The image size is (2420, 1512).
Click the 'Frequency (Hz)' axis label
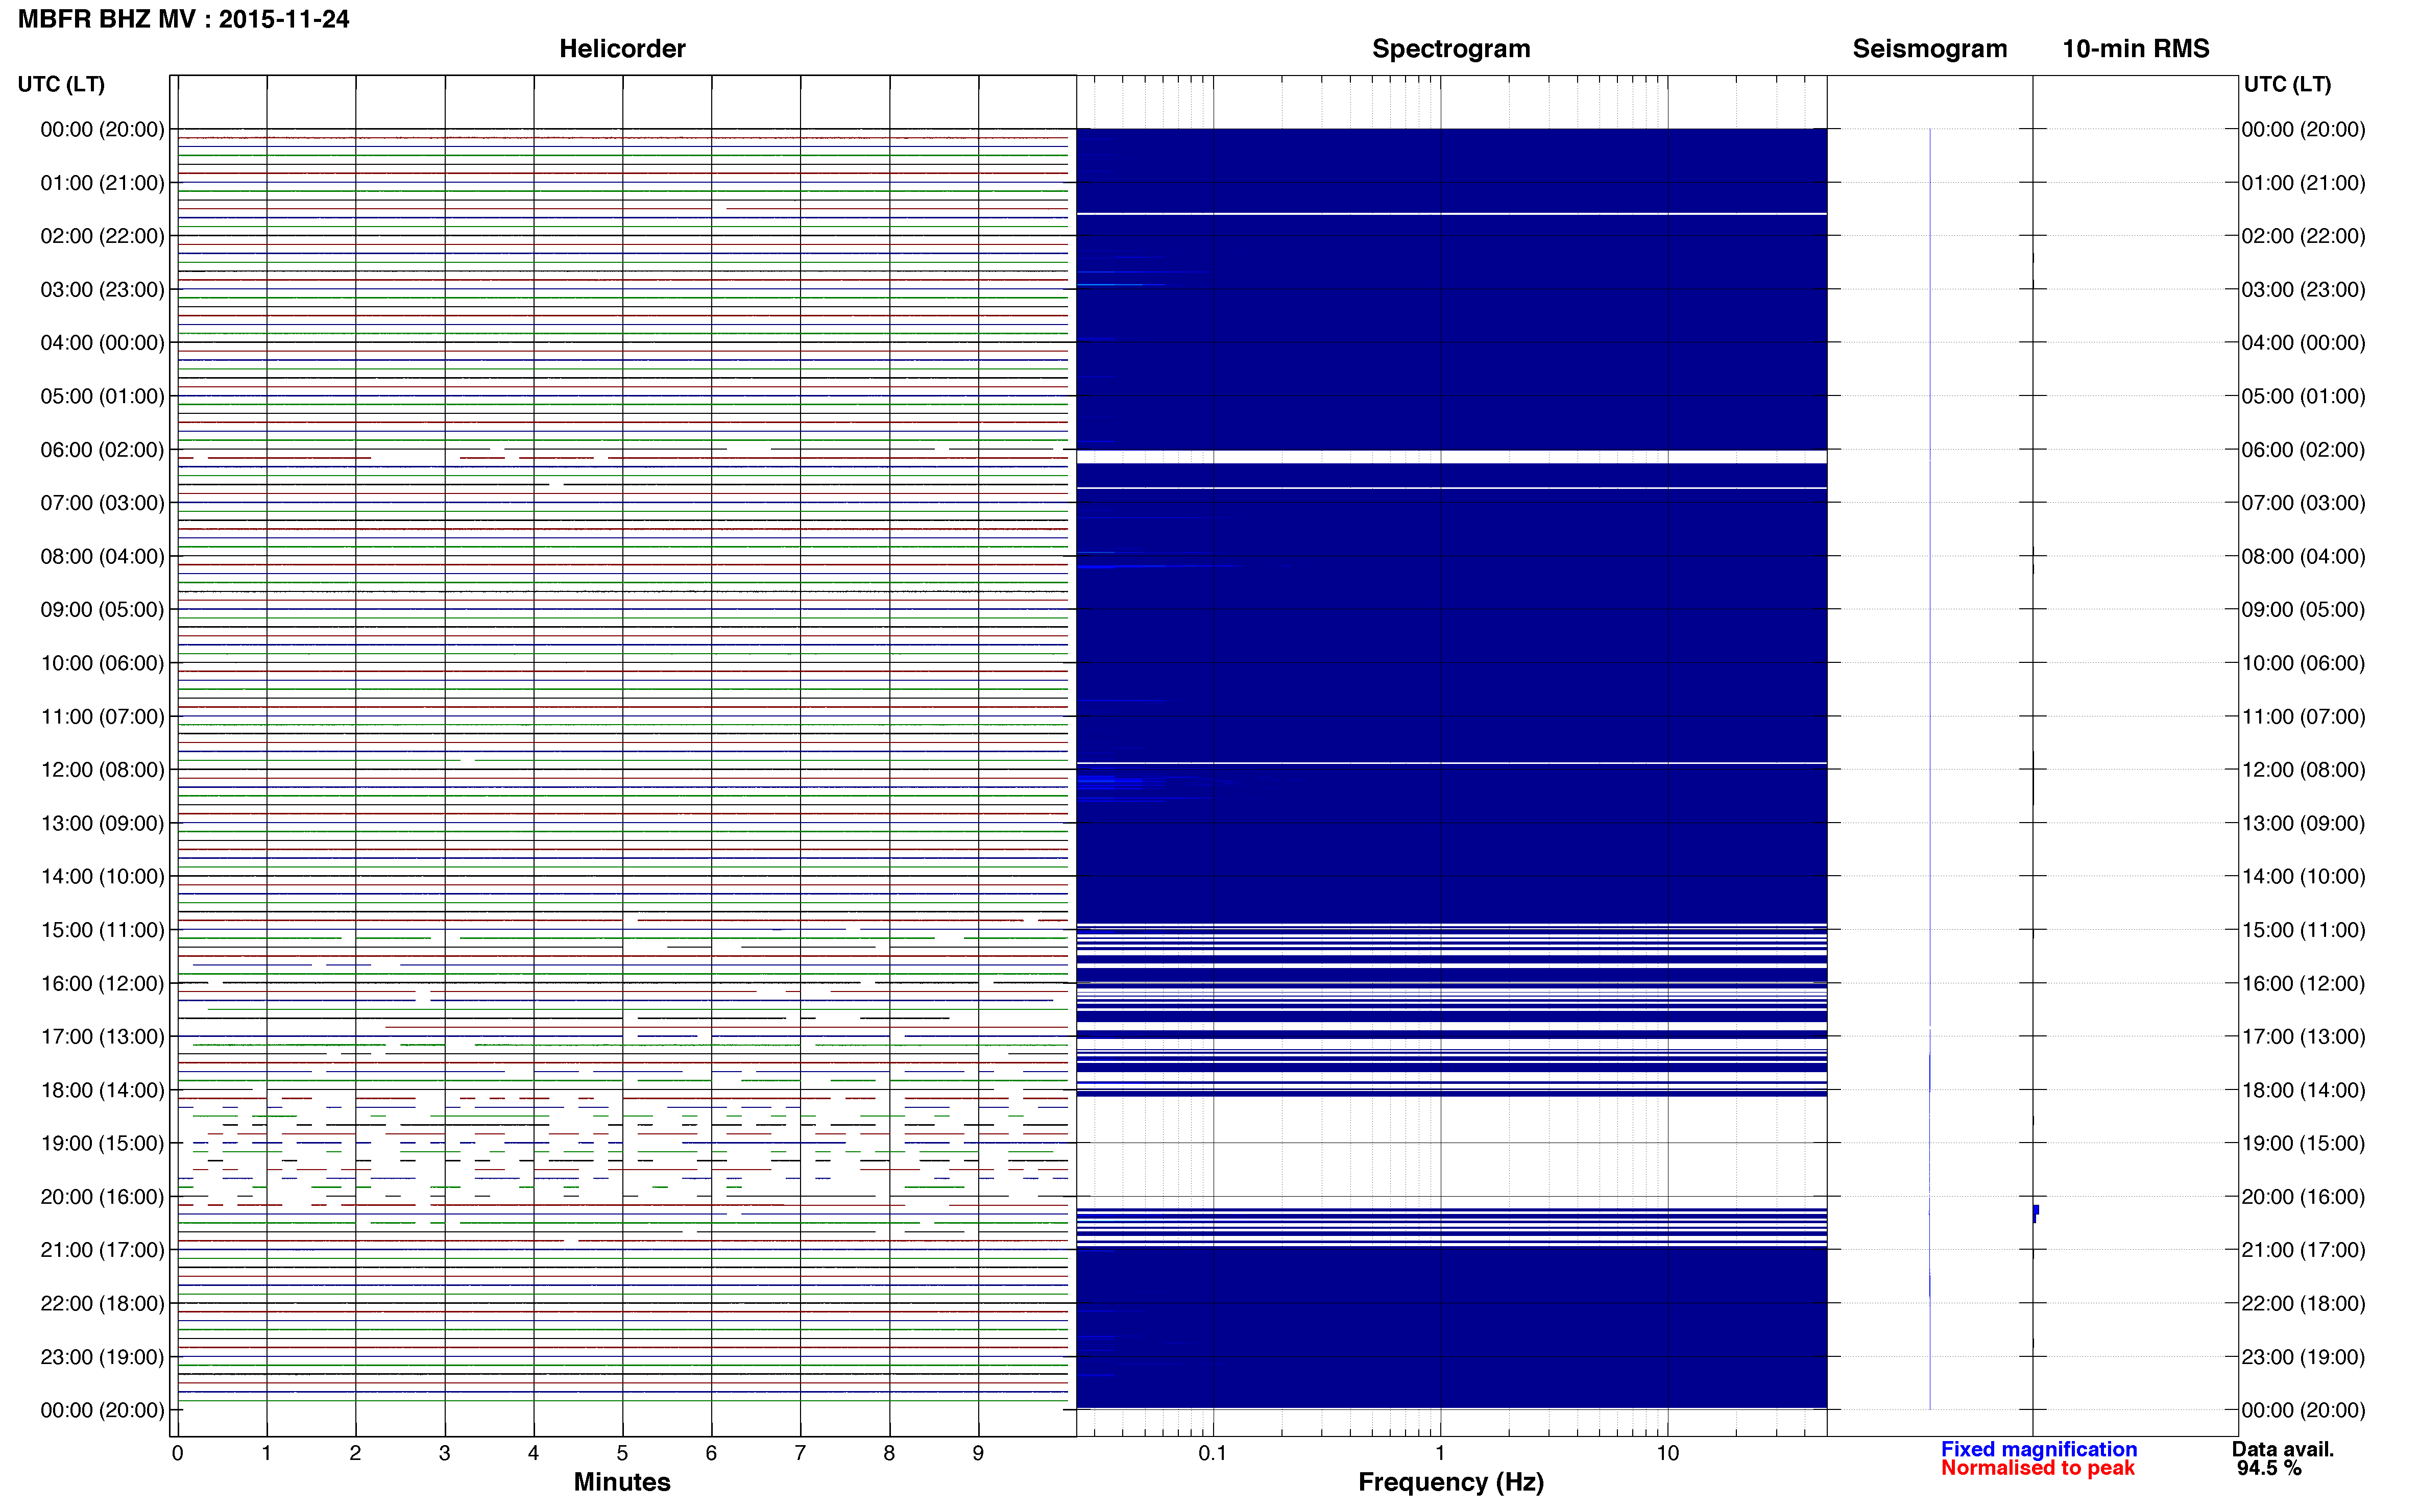pyautogui.click(x=1450, y=1482)
